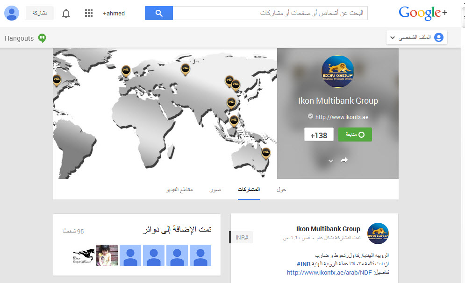Open the post author's Ikon Group avatar
Image resolution: width=465 pixels, height=283 pixels.
click(x=378, y=233)
